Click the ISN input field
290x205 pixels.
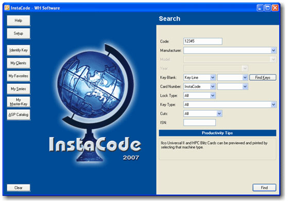[x=199, y=122]
